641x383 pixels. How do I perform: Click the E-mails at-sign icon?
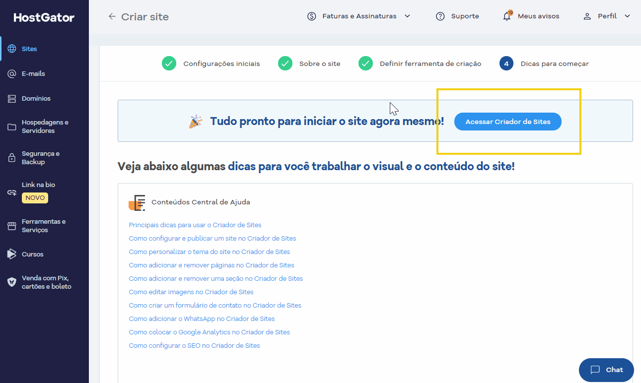12,73
